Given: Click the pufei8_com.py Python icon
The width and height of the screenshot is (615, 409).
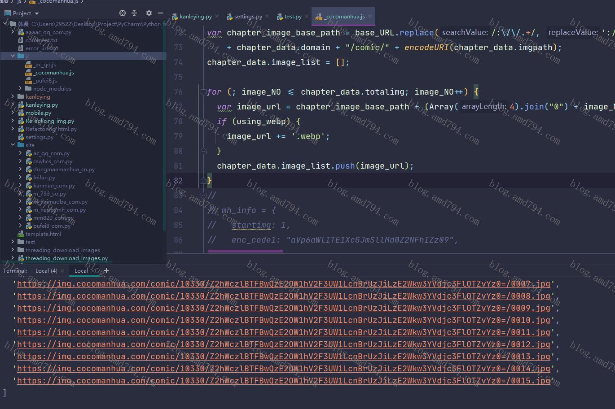Looking at the screenshot, I should click(x=29, y=226).
